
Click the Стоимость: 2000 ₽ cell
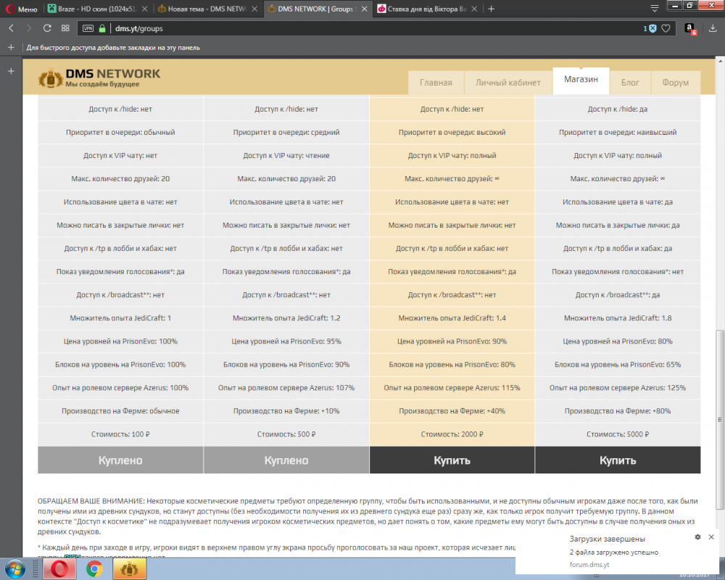click(452, 434)
